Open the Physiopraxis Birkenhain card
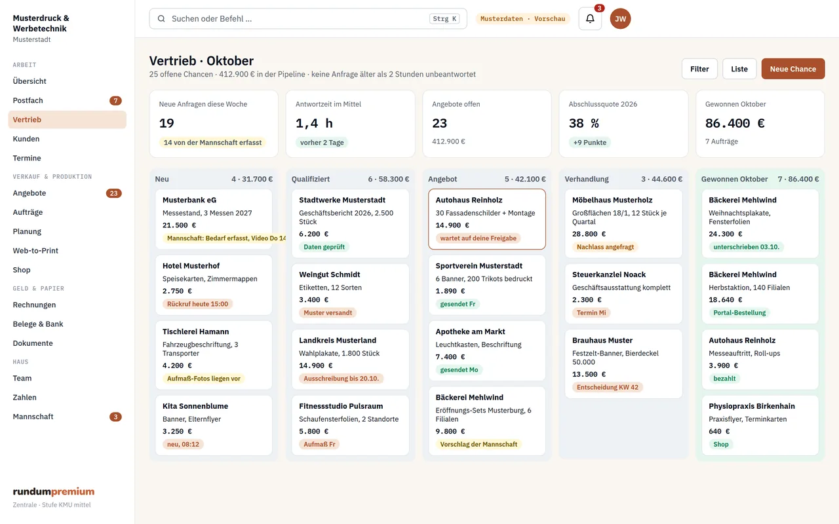 pyautogui.click(x=760, y=425)
